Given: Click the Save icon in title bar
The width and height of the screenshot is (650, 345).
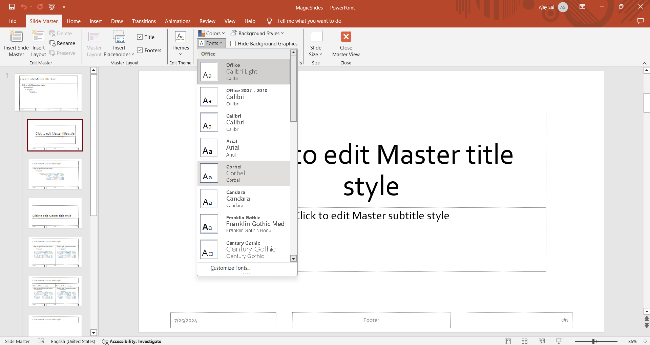Looking at the screenshot, I should coord(12,7).
